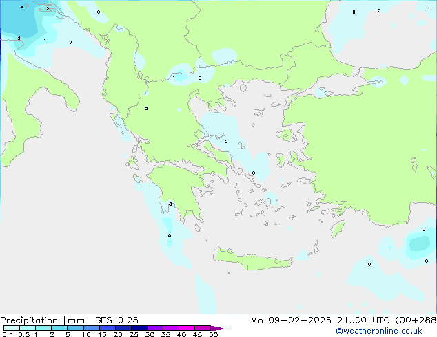
Task: Click the 30–35 mm purple legend swatch
Action: tap(155, 328)
